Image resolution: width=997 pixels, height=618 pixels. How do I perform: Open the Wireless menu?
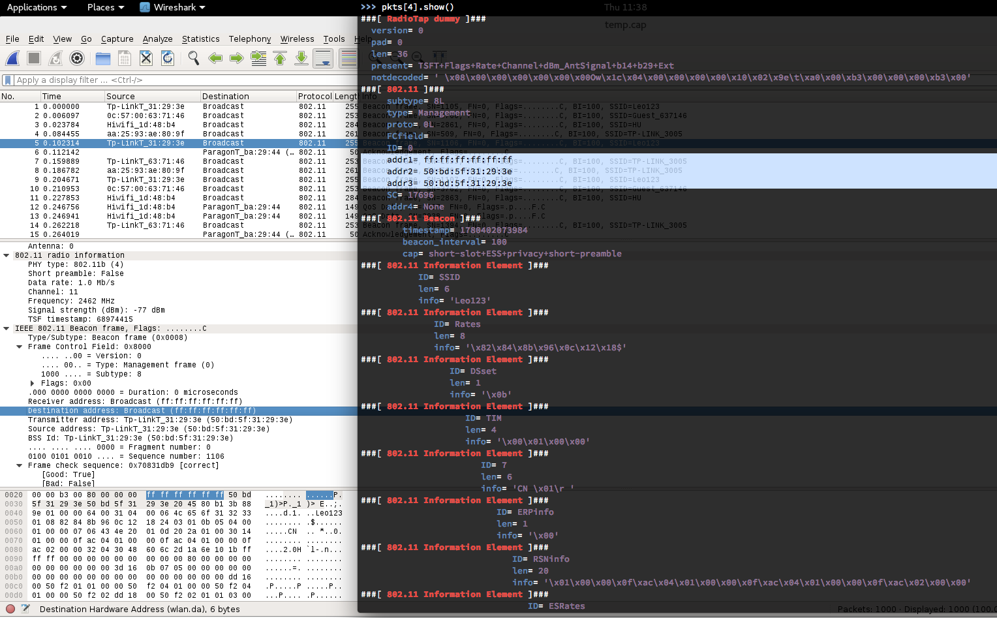point(298,39)
